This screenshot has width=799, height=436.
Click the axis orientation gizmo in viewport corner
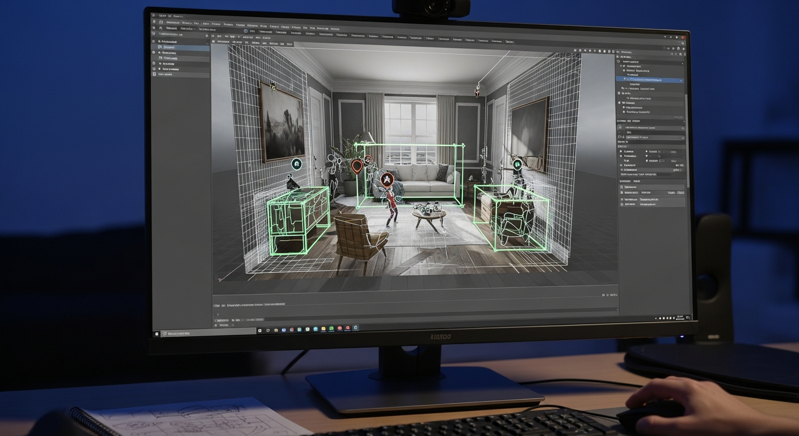[220, 278]
